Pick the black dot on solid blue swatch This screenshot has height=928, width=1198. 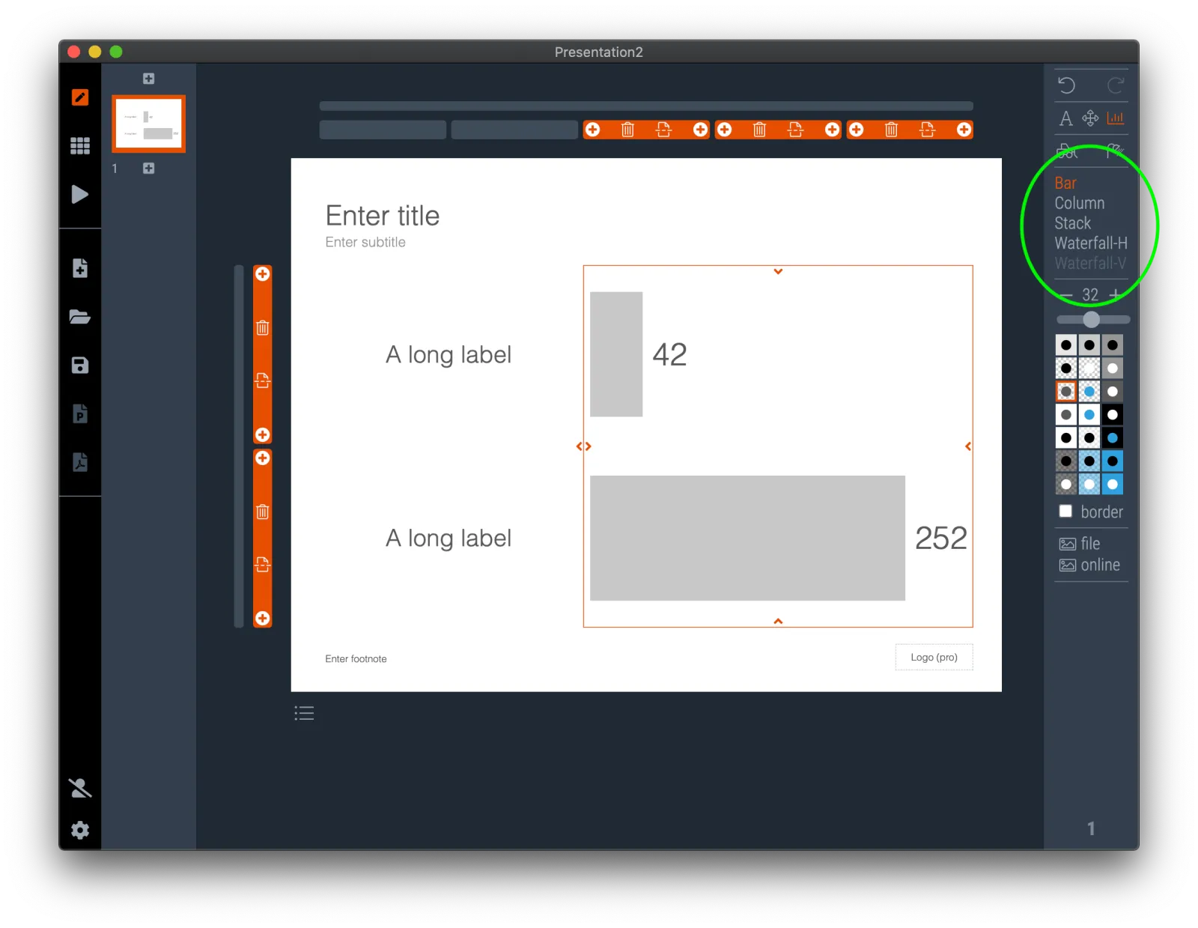[x=1113, y=461]
